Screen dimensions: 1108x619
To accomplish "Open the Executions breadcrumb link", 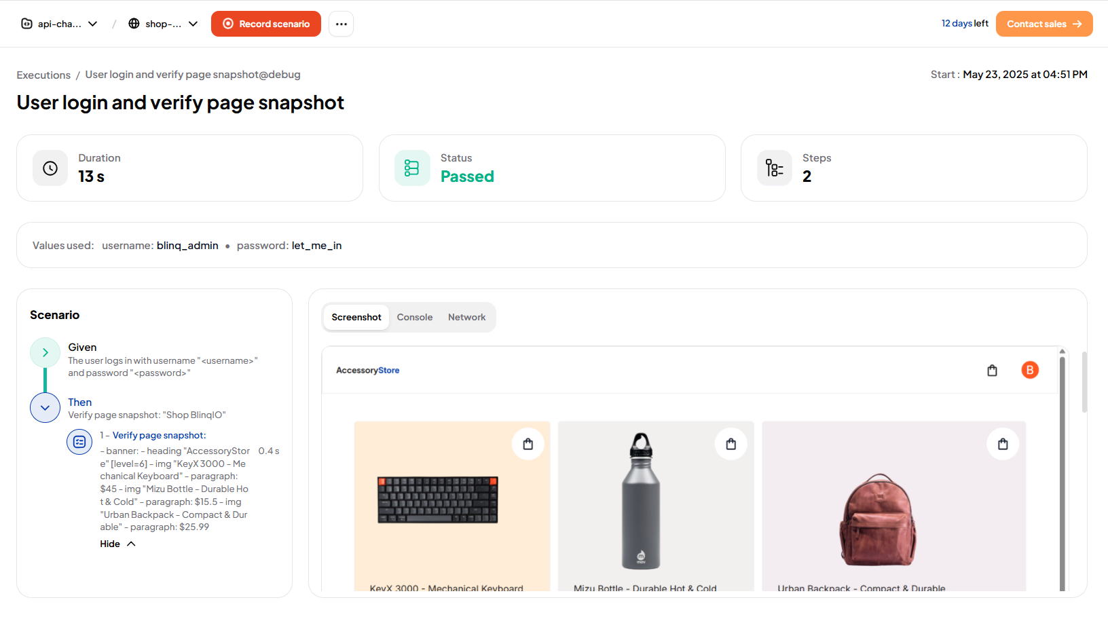I will tap(43, 74).
